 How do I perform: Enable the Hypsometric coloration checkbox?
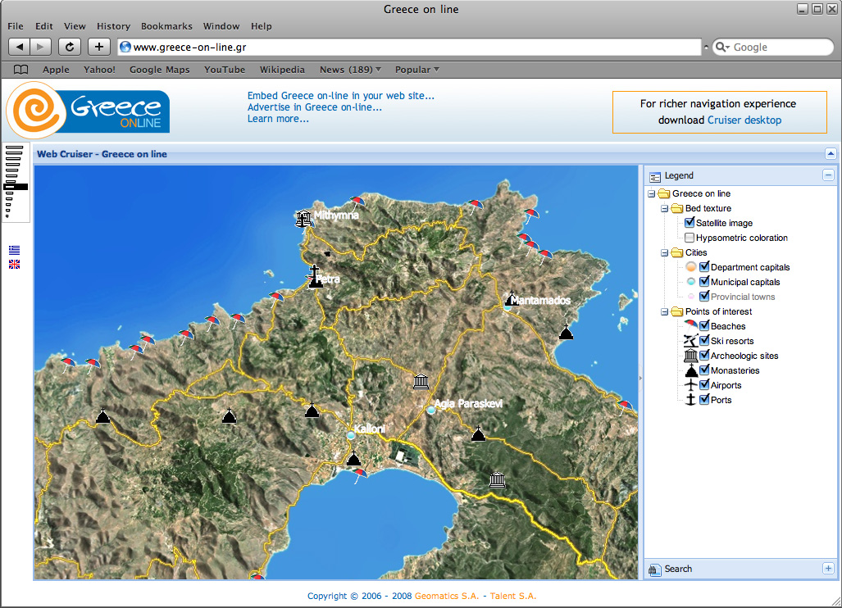tap(690, 238)
